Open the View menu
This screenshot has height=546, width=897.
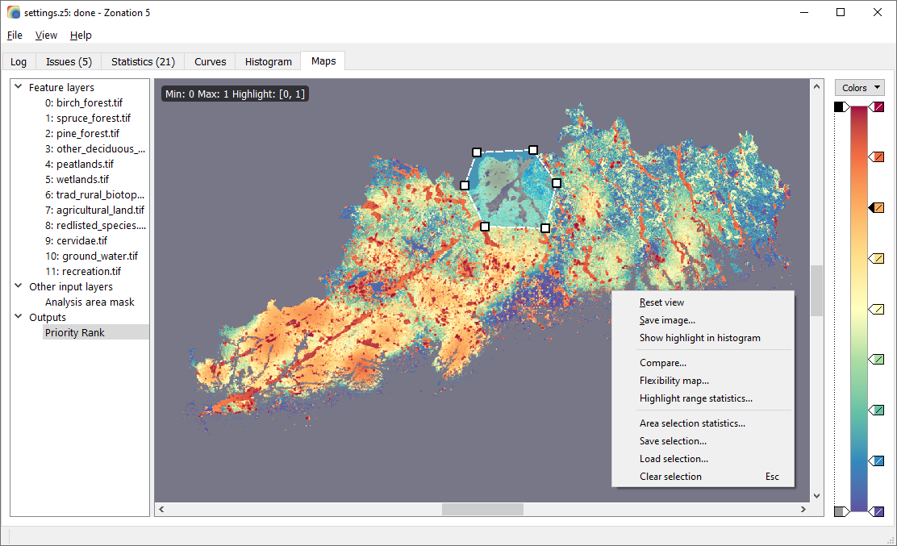(46, 35)
